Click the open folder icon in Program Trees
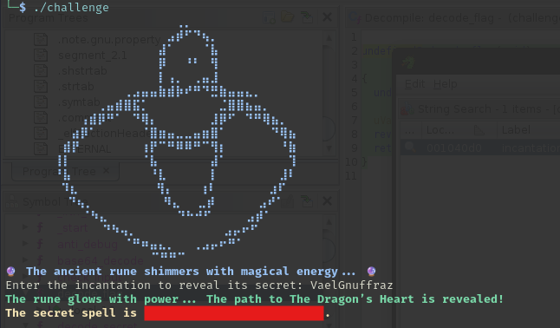Image resolution: width=560 pixels, height=328 pixels. point(287,16)
